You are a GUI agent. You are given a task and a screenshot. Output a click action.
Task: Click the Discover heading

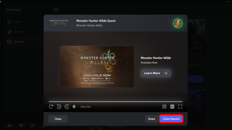tap(14, 10)
